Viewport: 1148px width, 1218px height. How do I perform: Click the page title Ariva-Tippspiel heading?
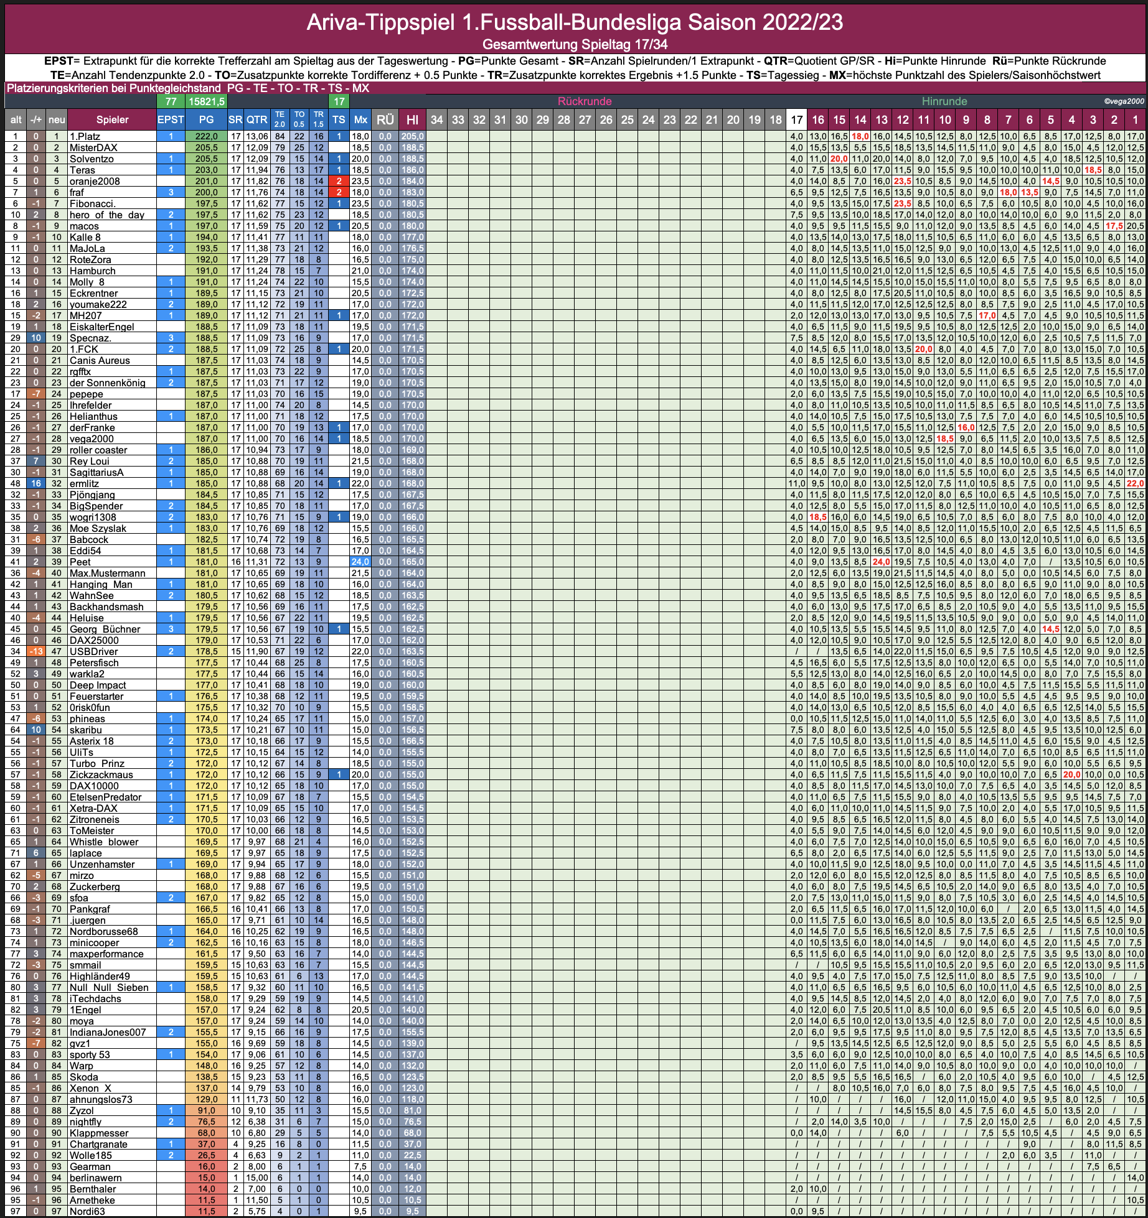click(x=575, y=22)
